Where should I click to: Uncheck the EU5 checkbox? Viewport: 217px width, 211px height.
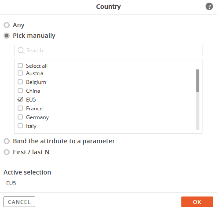20,99
